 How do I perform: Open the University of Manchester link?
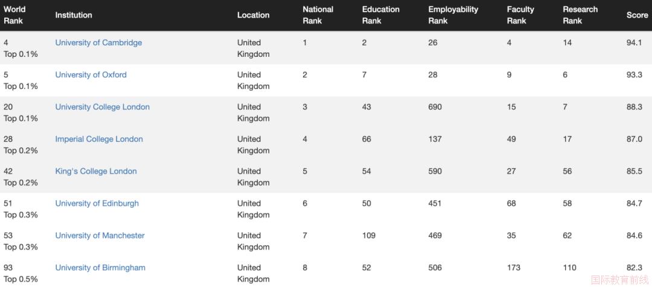100,236
